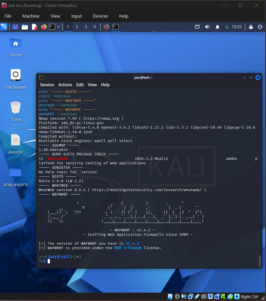Select the pcap_exports desktop folder
The image size is (266, 301).
coord(16,177)
